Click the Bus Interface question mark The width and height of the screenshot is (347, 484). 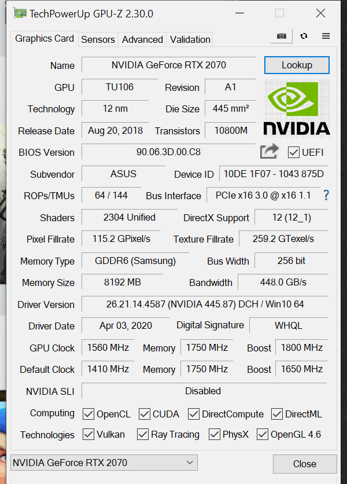point(326,195)
